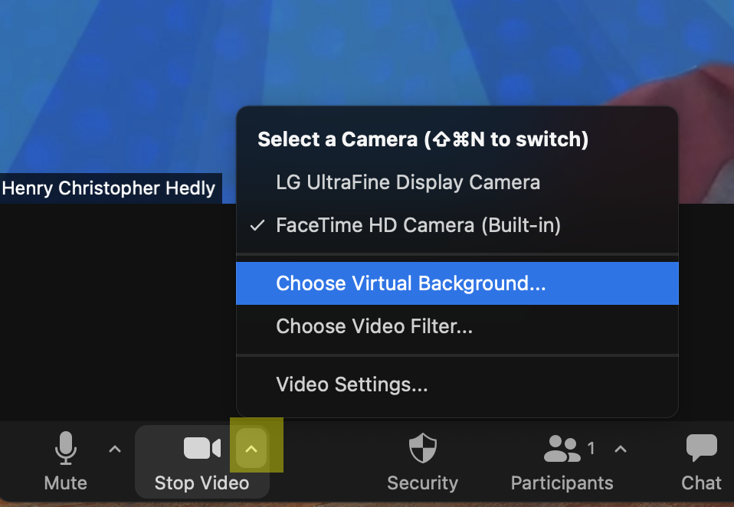Click the checkmark beside FaceTime HD Camera
This screenshot has width=734, height=507.
coord(258,225)
